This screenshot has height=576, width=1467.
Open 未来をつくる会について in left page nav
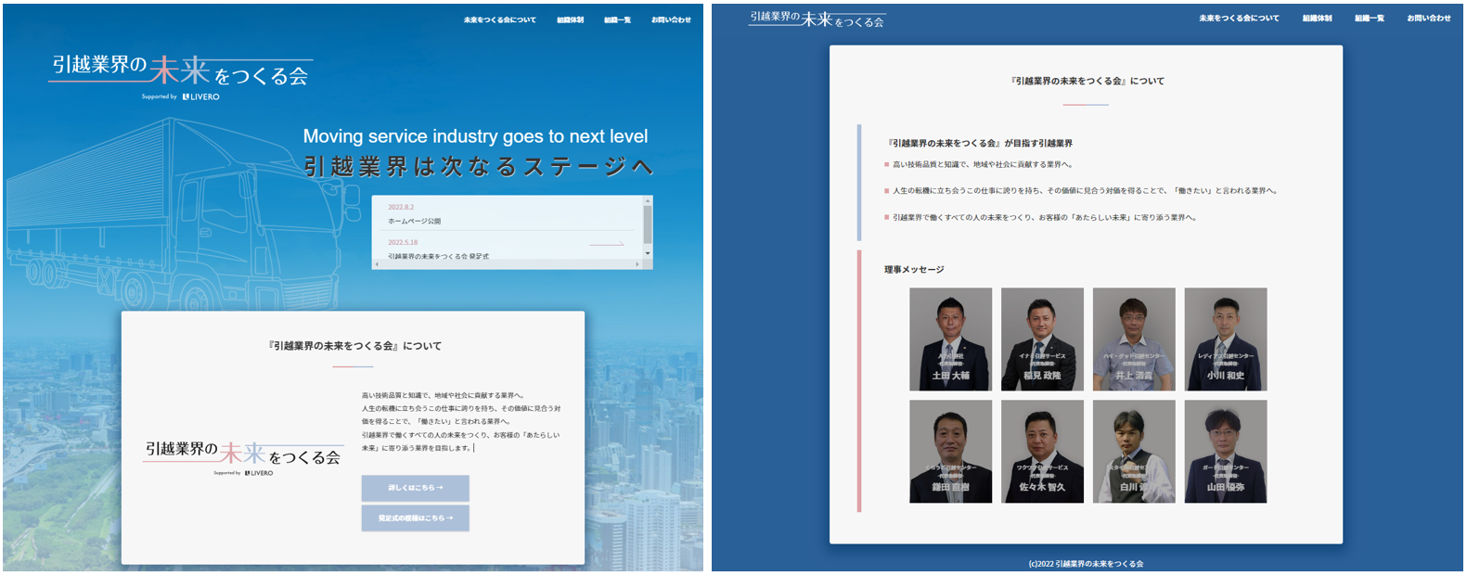(499, 19)
